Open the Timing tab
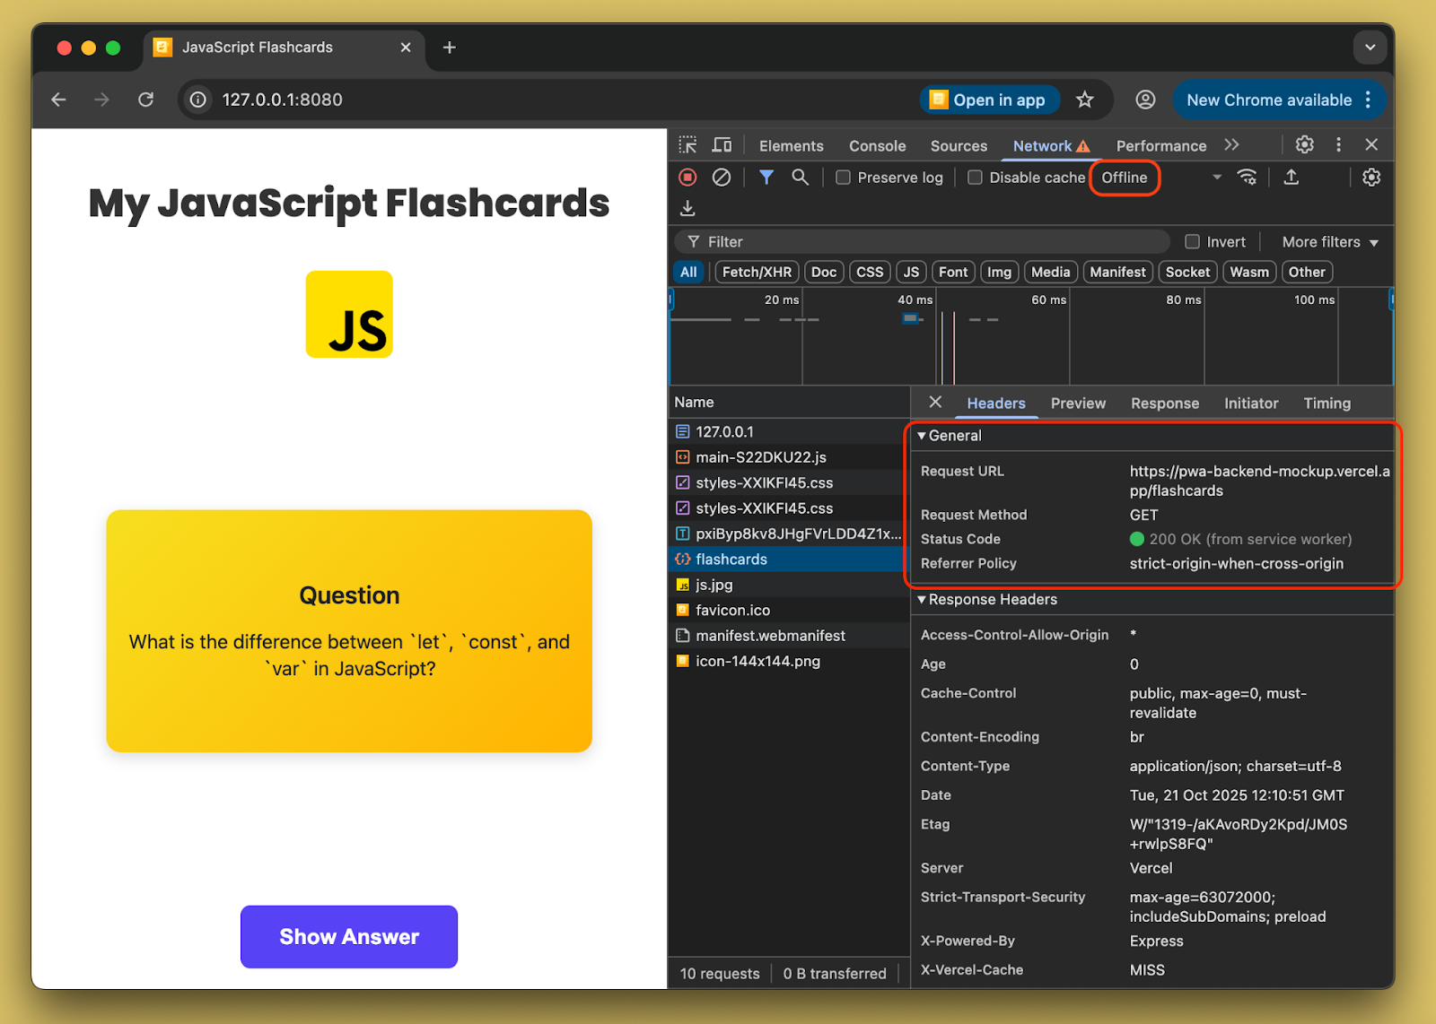The width and height of the screenshot is (1436, 1024). [1327, 404]
